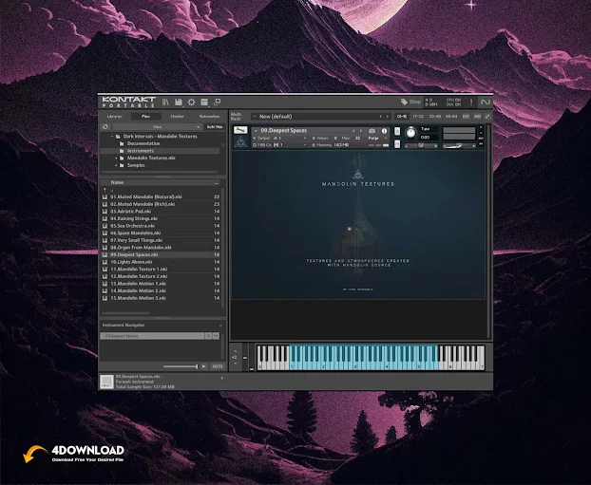Click the save floppy disk icon
This screenshot has height=485, width=591.
coord(179,103)
